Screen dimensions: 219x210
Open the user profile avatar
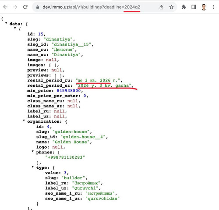pyautogui.click(x=204, y=7)
